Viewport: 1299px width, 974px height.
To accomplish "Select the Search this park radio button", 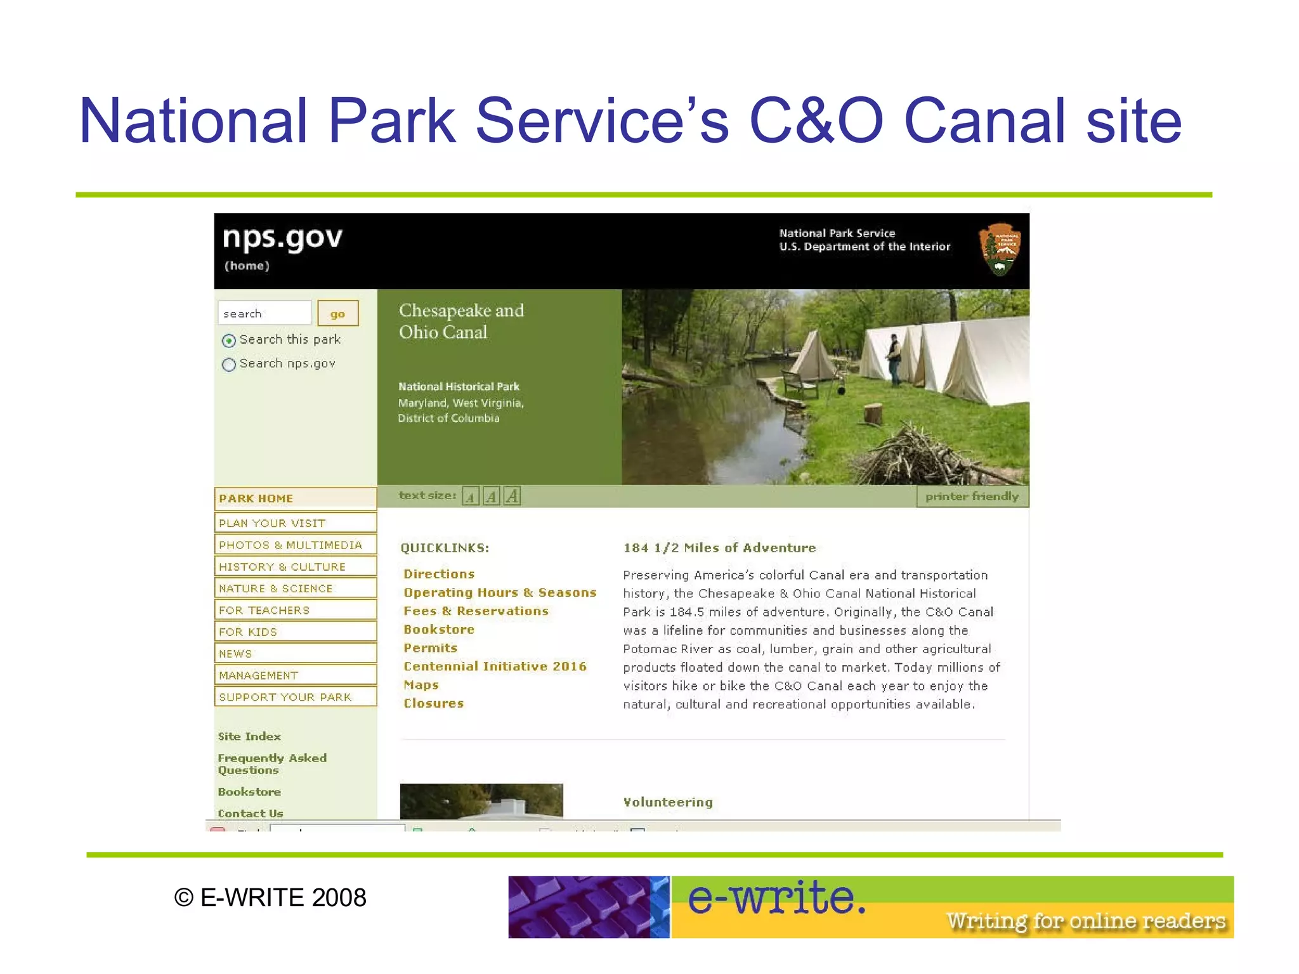I will (x=229, y=341).
